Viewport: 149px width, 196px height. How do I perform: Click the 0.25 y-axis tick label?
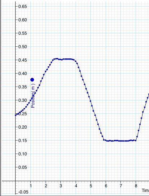[22, 114]
